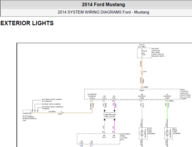Click the 'FUSE 19 20A' label
Viewport: 192px width, 147px height.
pos(145,53)
